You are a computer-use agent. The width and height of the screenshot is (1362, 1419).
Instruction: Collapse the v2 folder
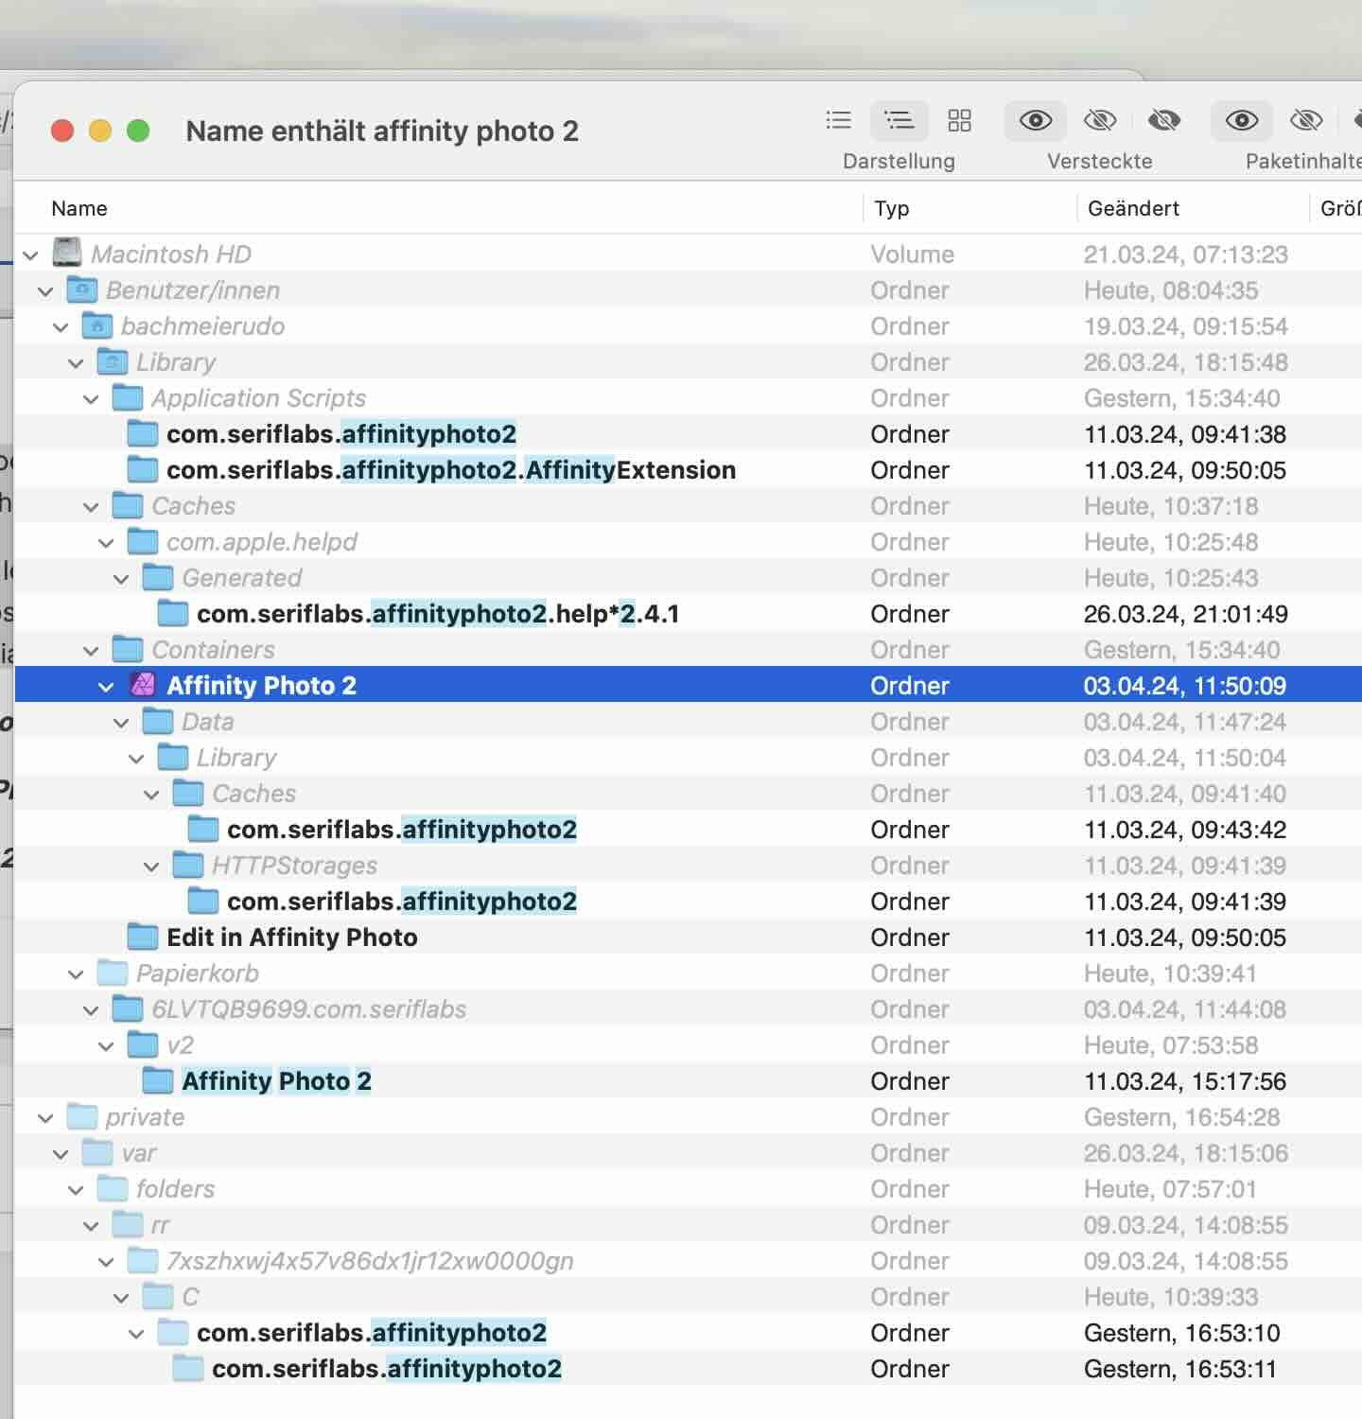pyautogui.click(x=106, y=1045)
